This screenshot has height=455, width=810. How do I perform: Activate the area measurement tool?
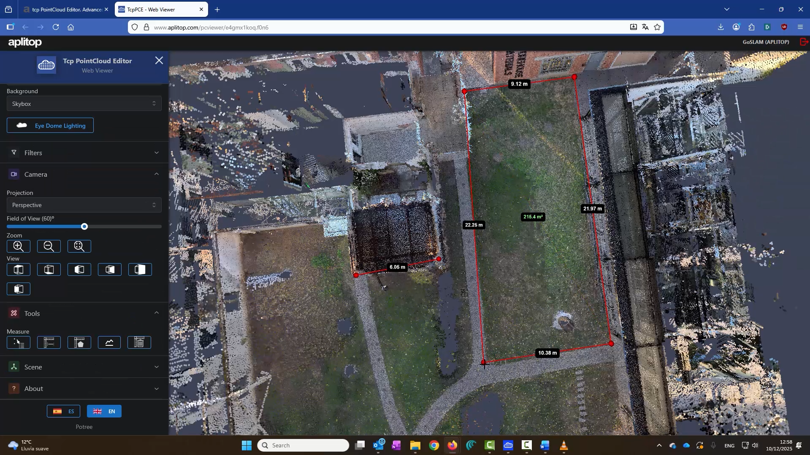tap(79, 342)
